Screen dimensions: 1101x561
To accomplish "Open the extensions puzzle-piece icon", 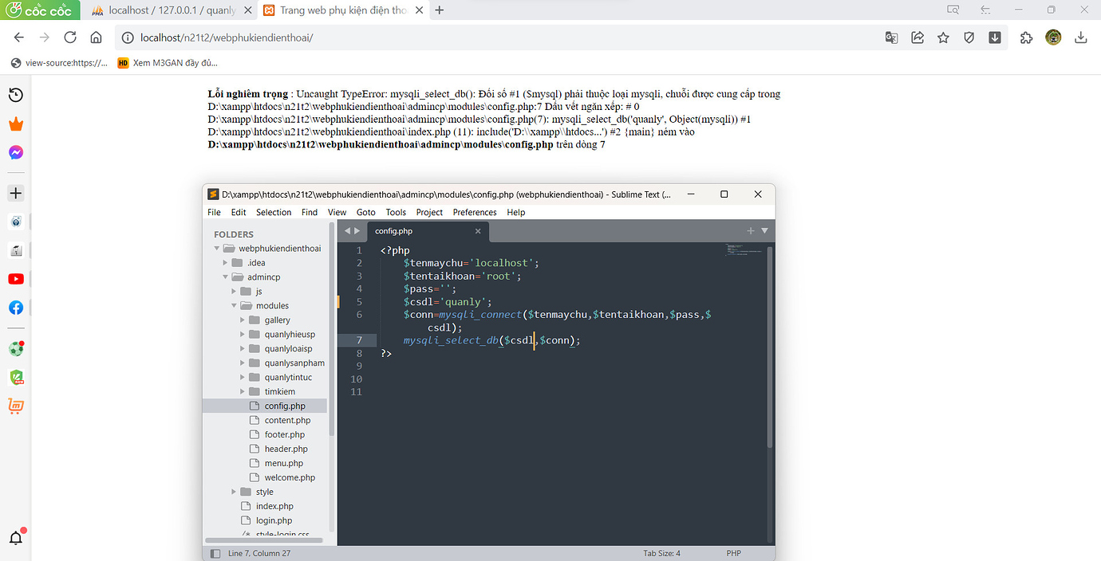I will pos(1026,37).
